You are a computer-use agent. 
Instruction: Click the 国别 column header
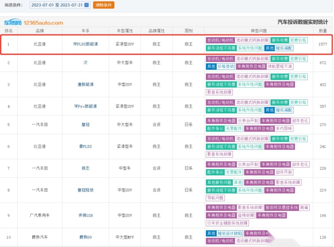click(189, 31)
